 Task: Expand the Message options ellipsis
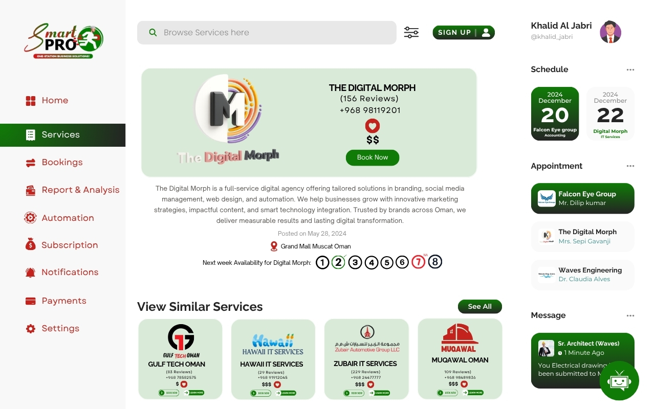(x=630, y=315)
